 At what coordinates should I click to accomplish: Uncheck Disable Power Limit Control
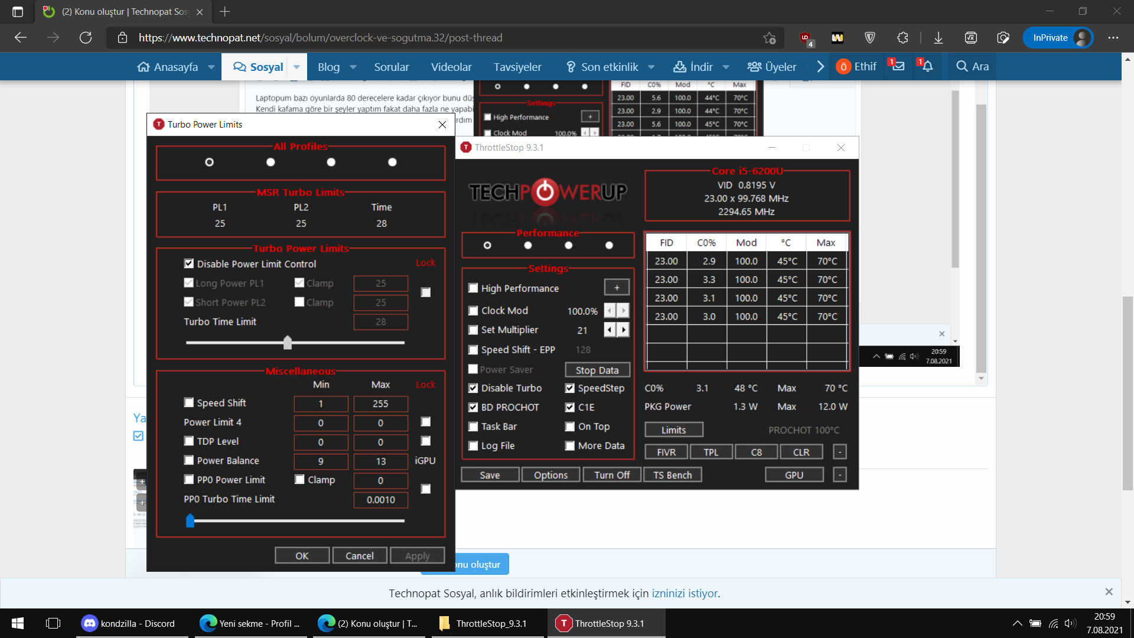click(189, 263)
